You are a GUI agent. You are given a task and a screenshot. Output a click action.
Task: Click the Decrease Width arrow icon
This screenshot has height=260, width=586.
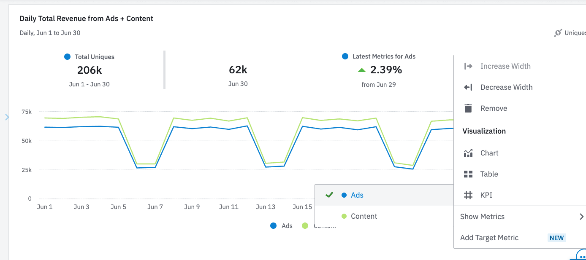(x=468, y=87)
